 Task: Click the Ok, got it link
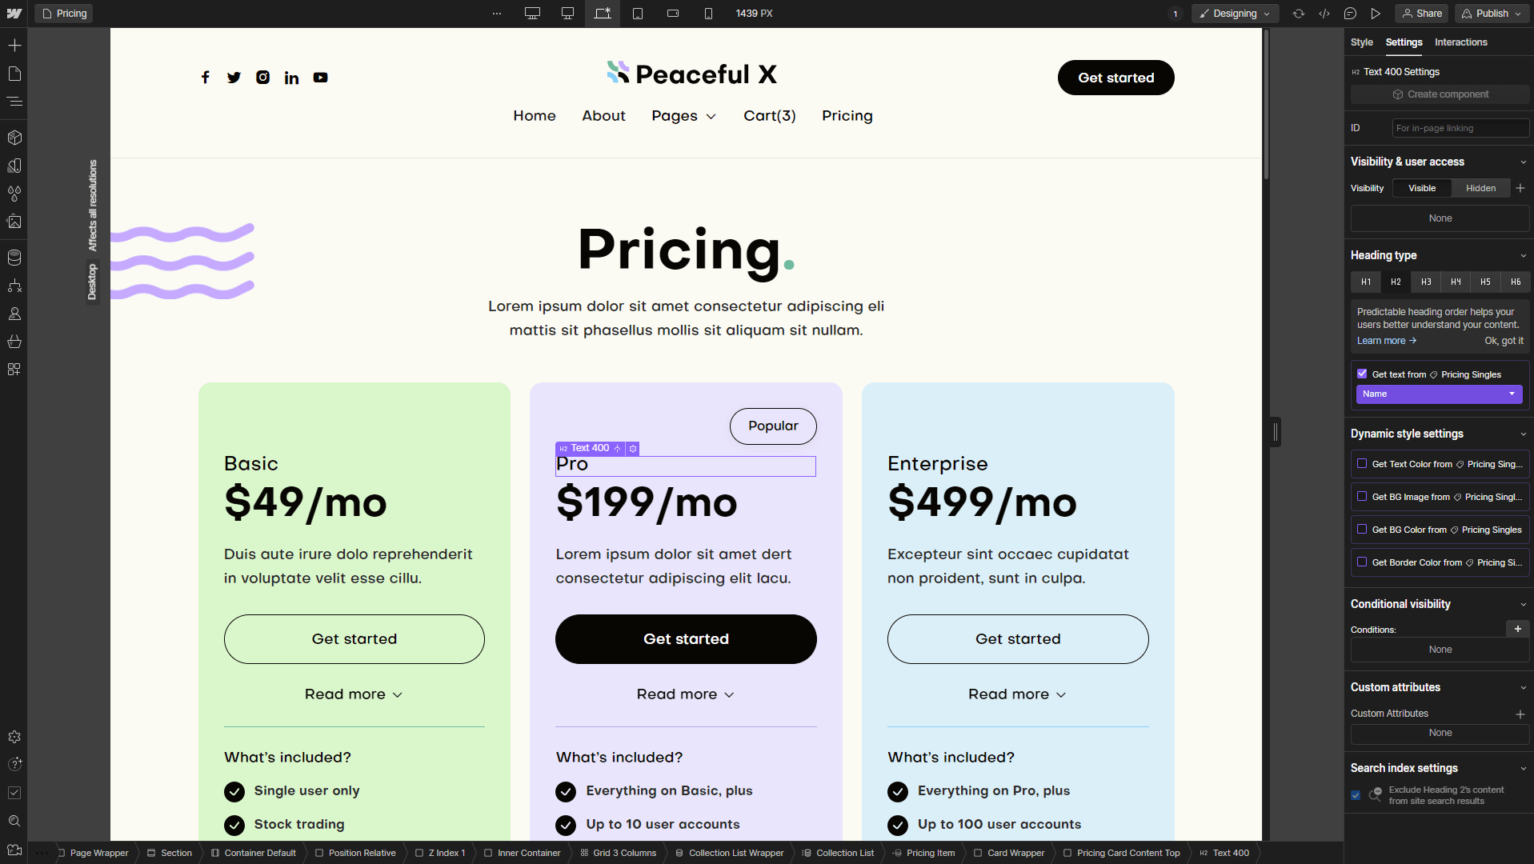click(x=1504, y=341)
